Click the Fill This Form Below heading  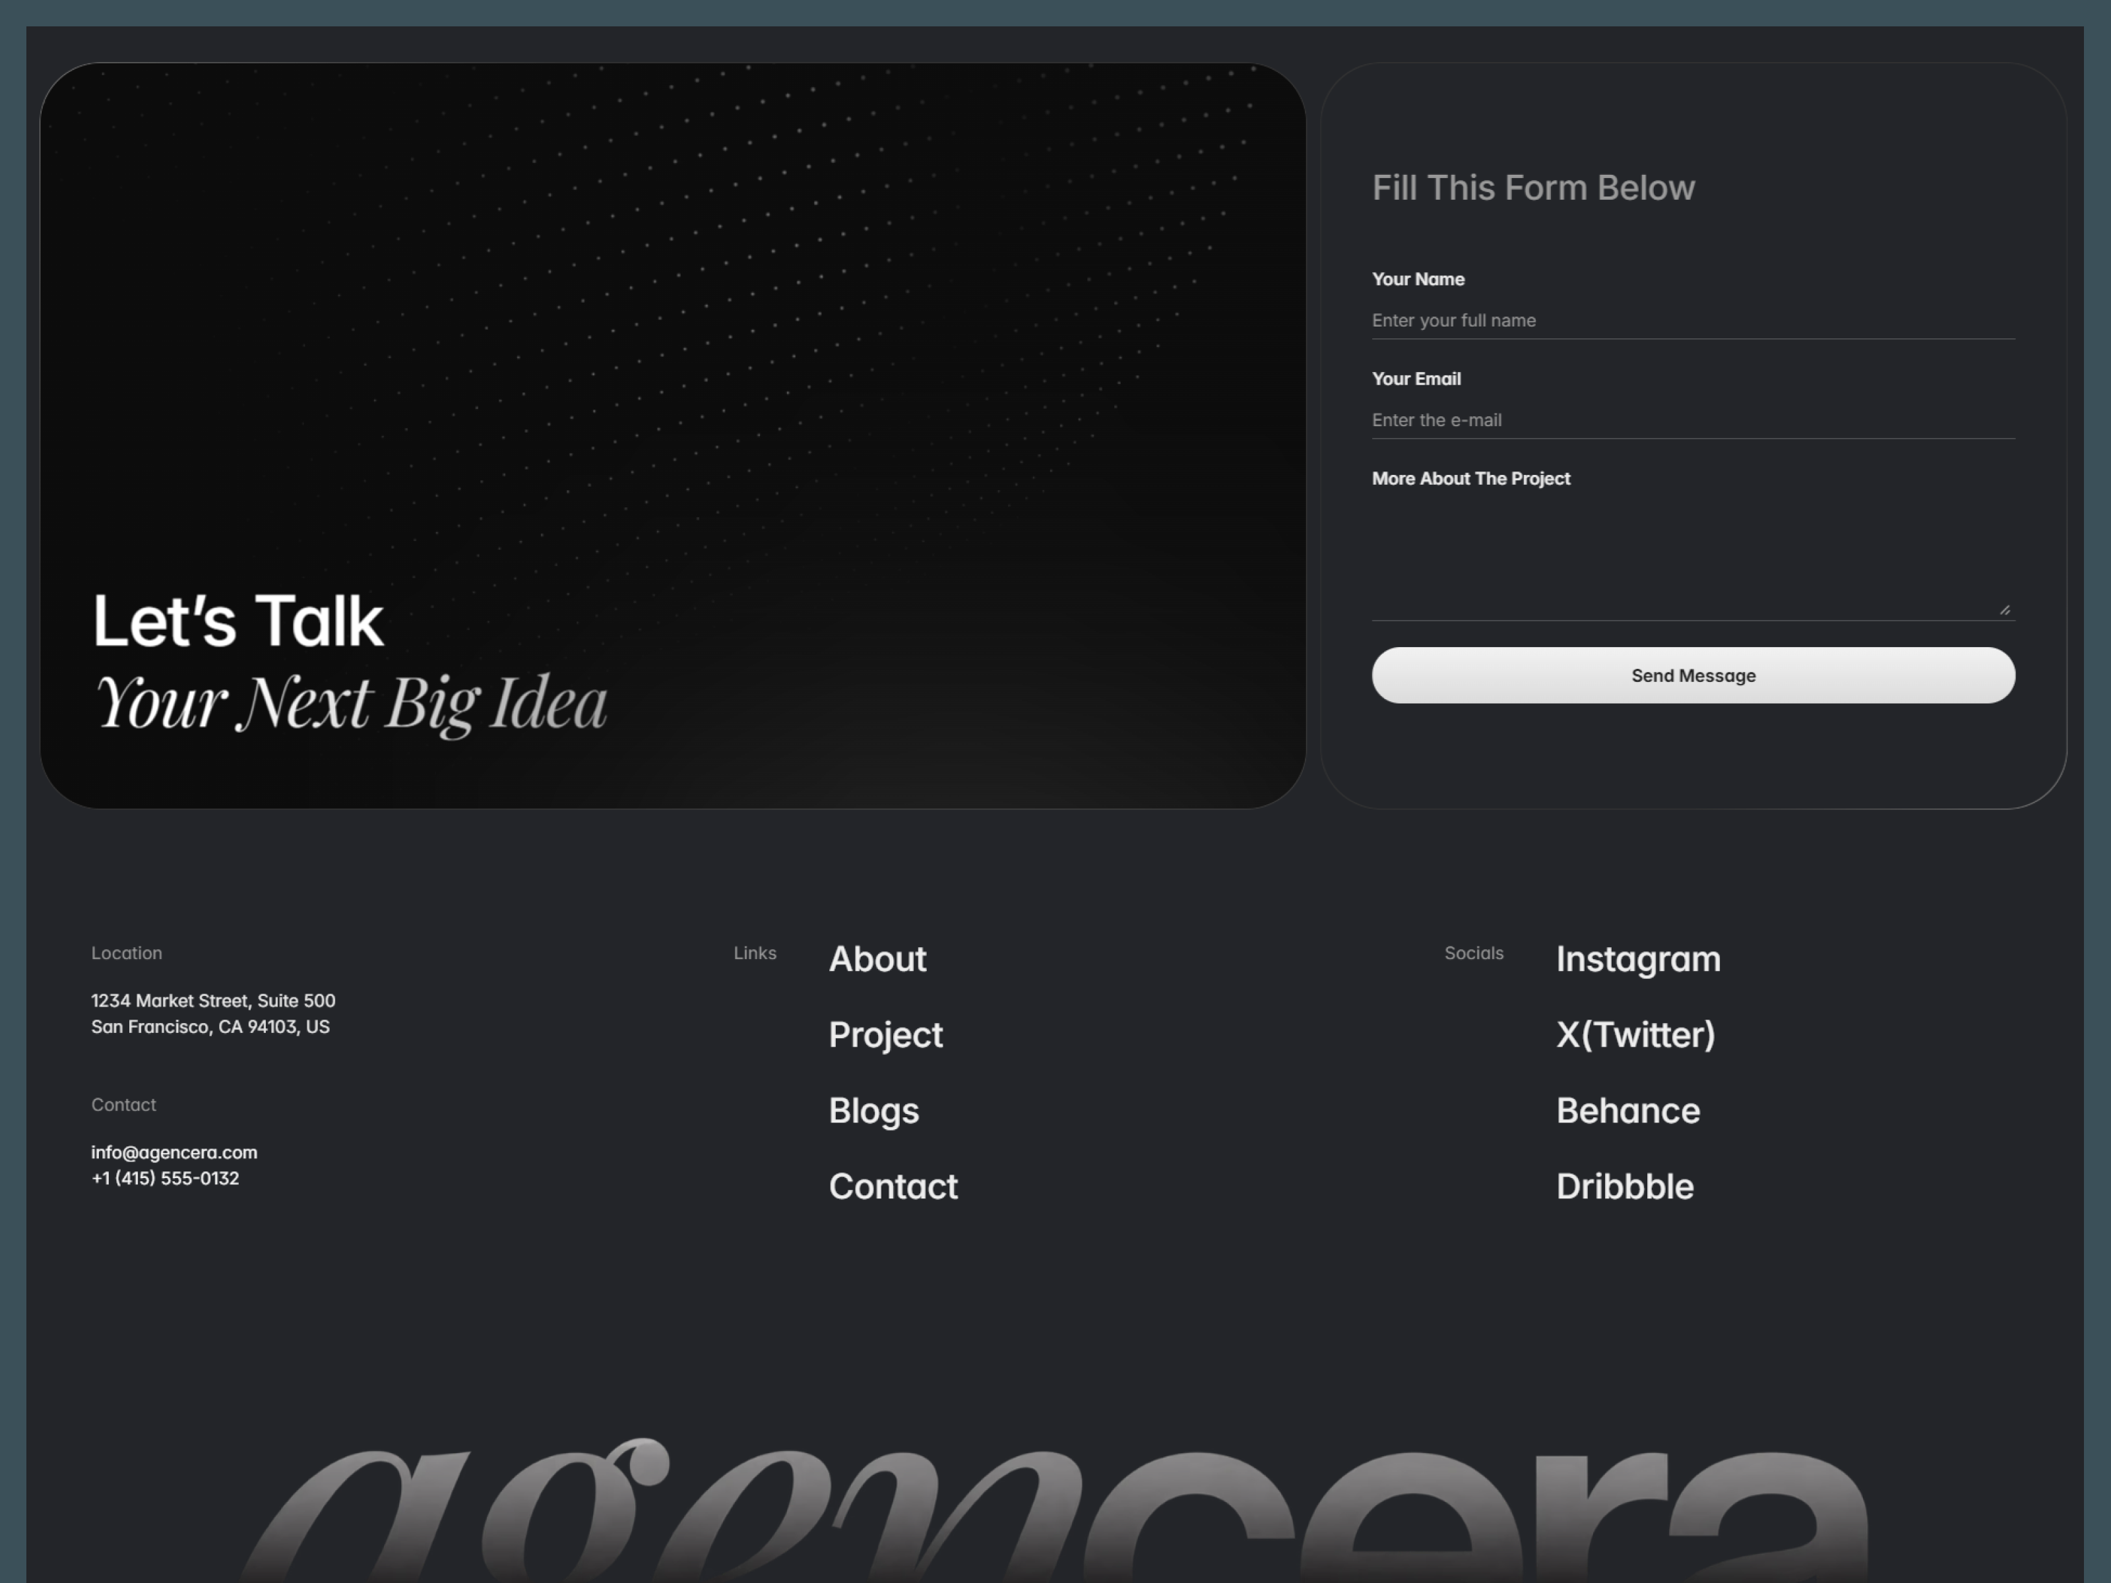[1534, 188]
